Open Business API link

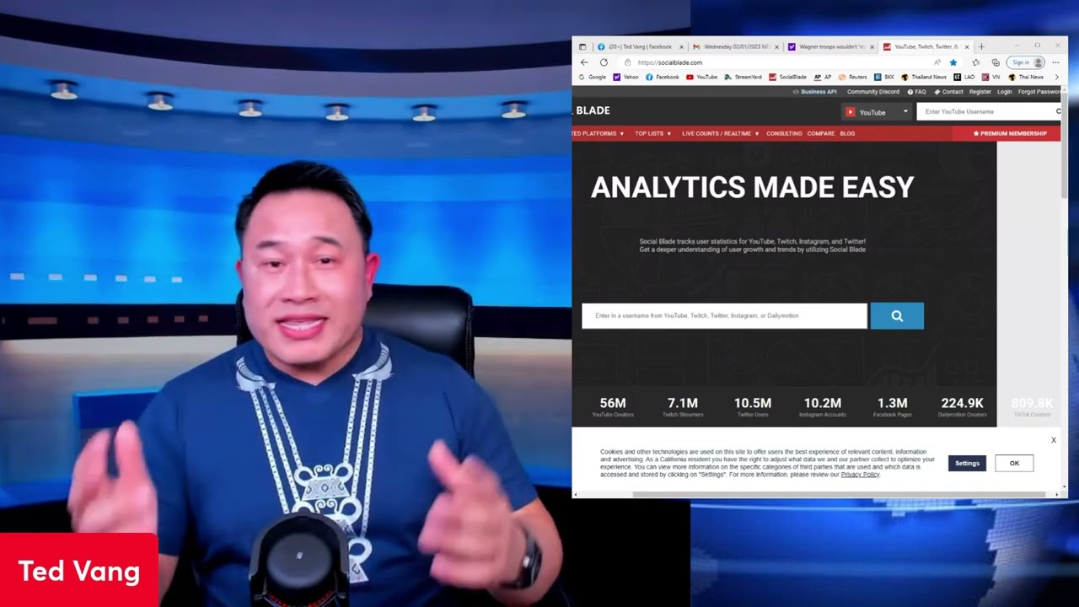tap(815, 92)
